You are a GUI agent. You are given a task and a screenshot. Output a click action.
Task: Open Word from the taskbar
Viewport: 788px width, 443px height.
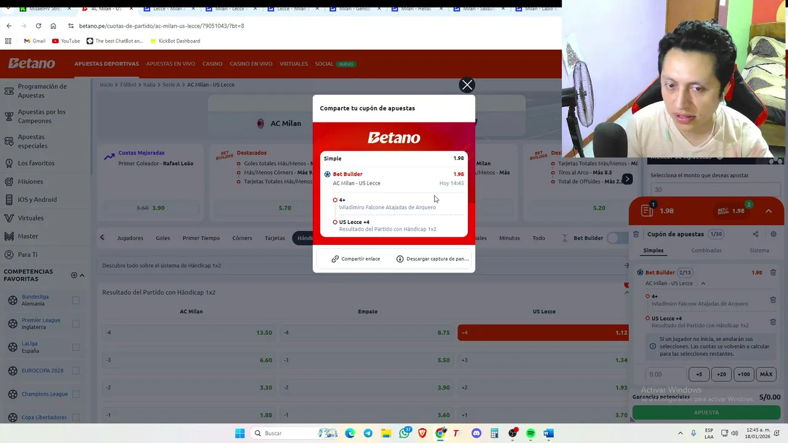tap(549, 433)
